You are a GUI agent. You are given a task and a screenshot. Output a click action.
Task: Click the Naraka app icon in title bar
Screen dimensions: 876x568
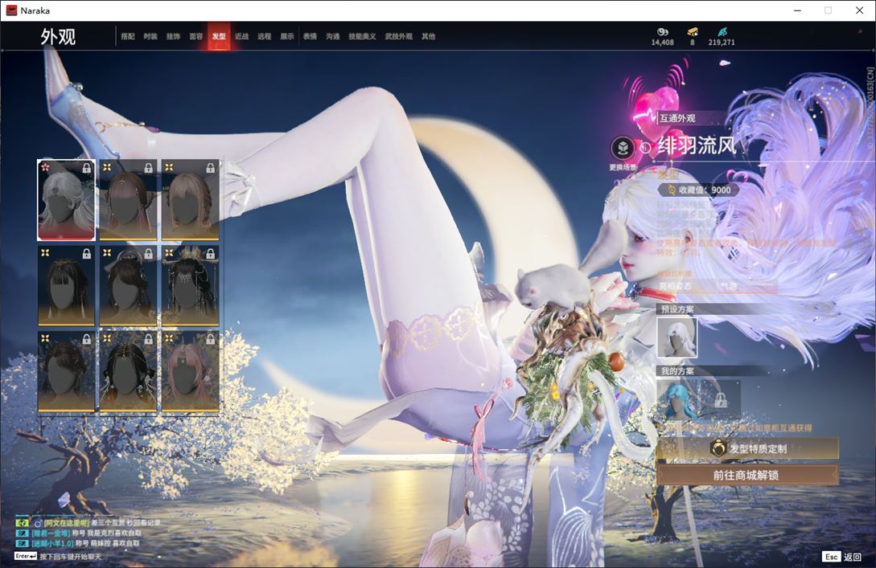click(11, 10)
